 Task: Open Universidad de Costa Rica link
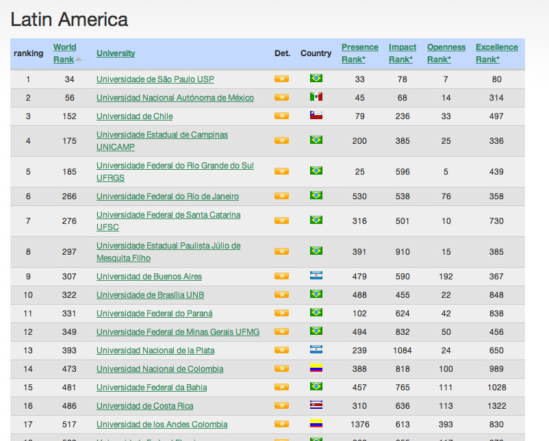[x=144, y=406]
